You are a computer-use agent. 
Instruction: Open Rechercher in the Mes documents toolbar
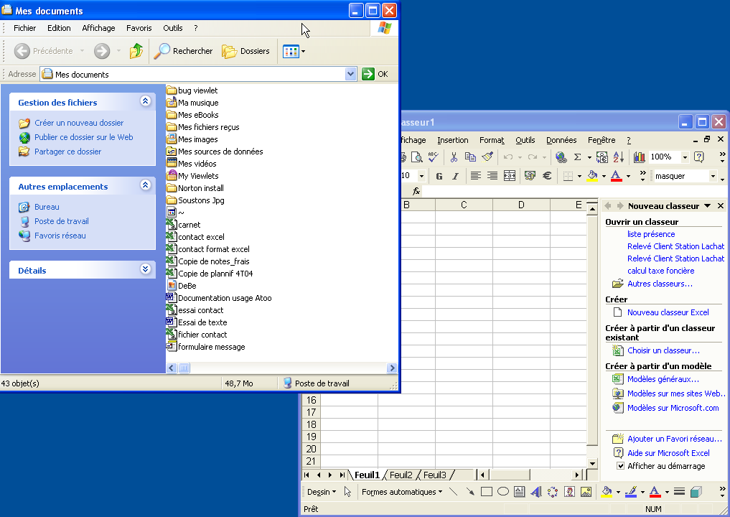184,51
